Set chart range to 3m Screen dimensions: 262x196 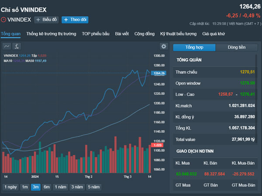click(36, 187)
